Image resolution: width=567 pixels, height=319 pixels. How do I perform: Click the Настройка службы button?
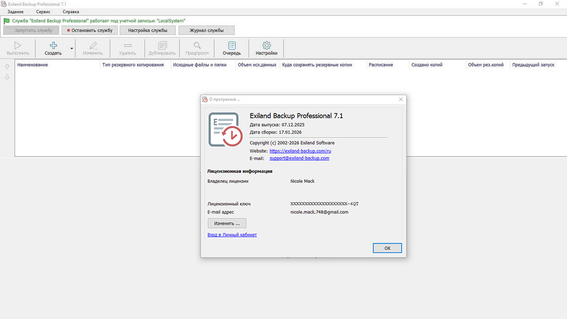[148, 30]
